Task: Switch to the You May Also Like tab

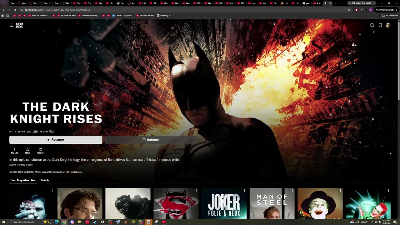Action: pos(23,180)
